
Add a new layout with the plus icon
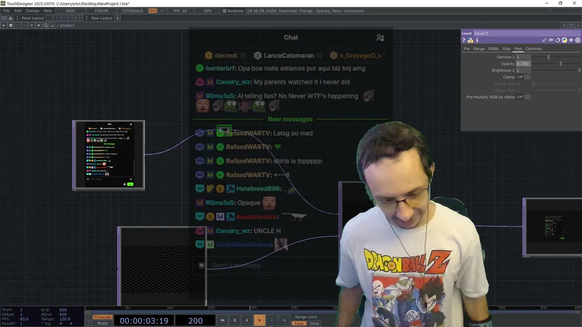tap(117, 18)
